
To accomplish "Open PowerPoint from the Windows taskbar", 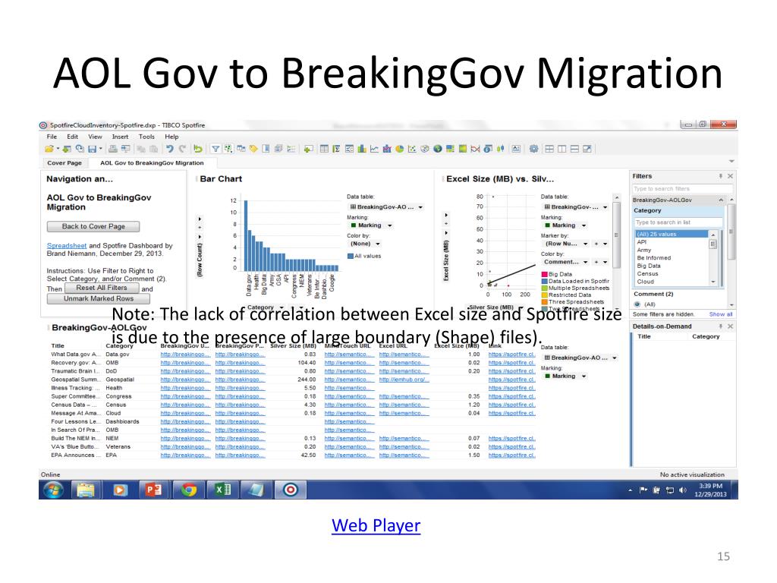I will [x=153, y=490].
